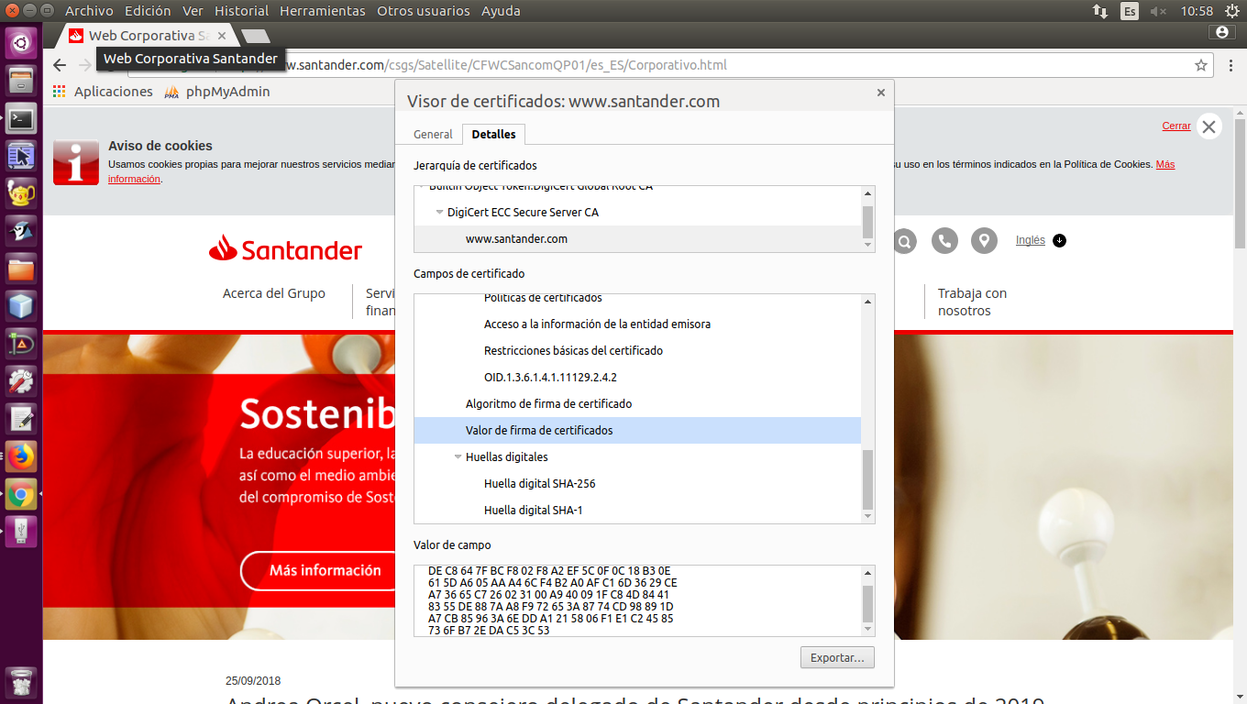Open the Ver menu

pos(193,11)
